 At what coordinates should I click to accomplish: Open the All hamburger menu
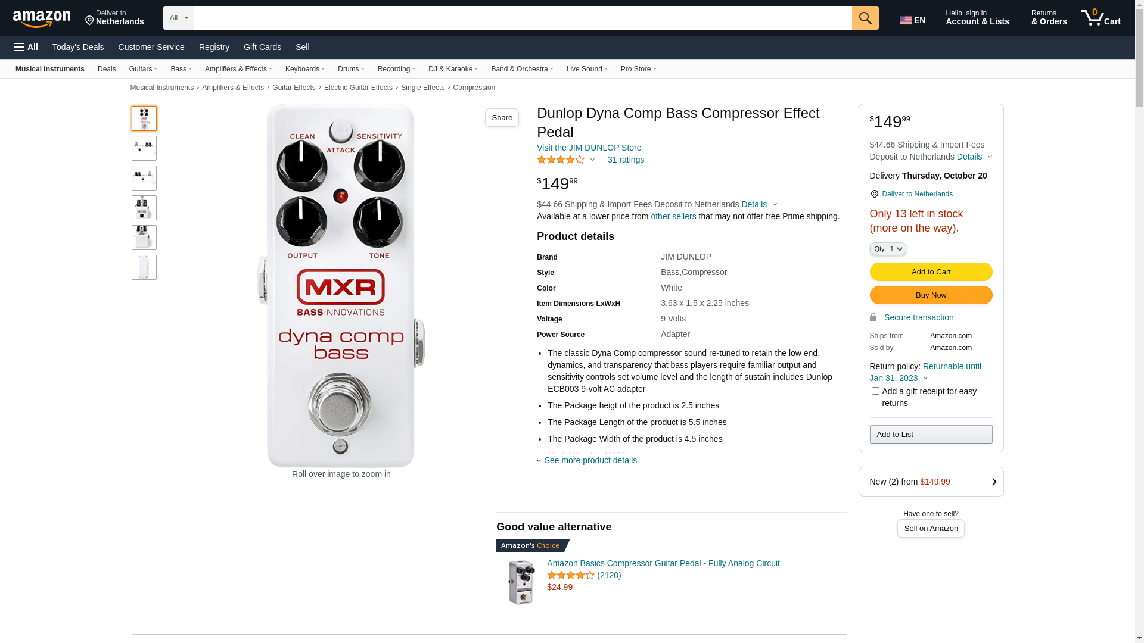[x=26, y=47]
